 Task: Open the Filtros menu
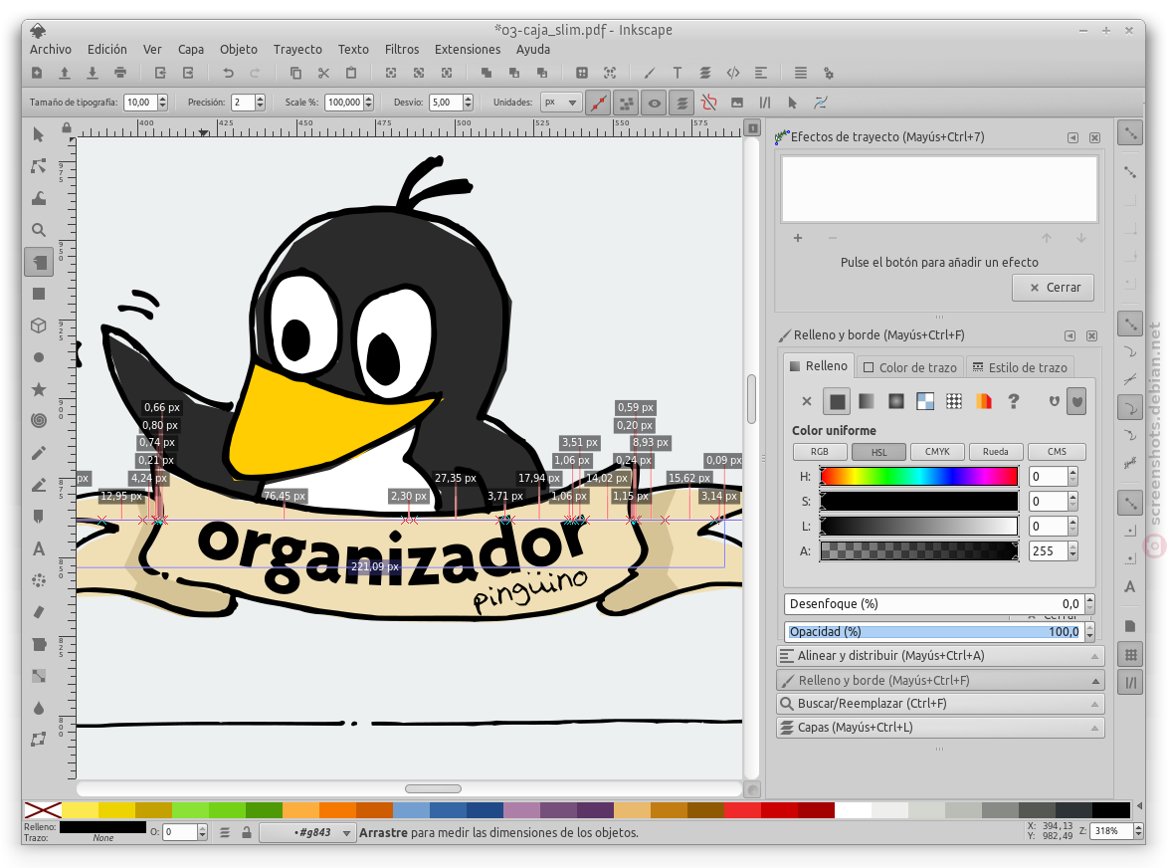click(402, 49)
